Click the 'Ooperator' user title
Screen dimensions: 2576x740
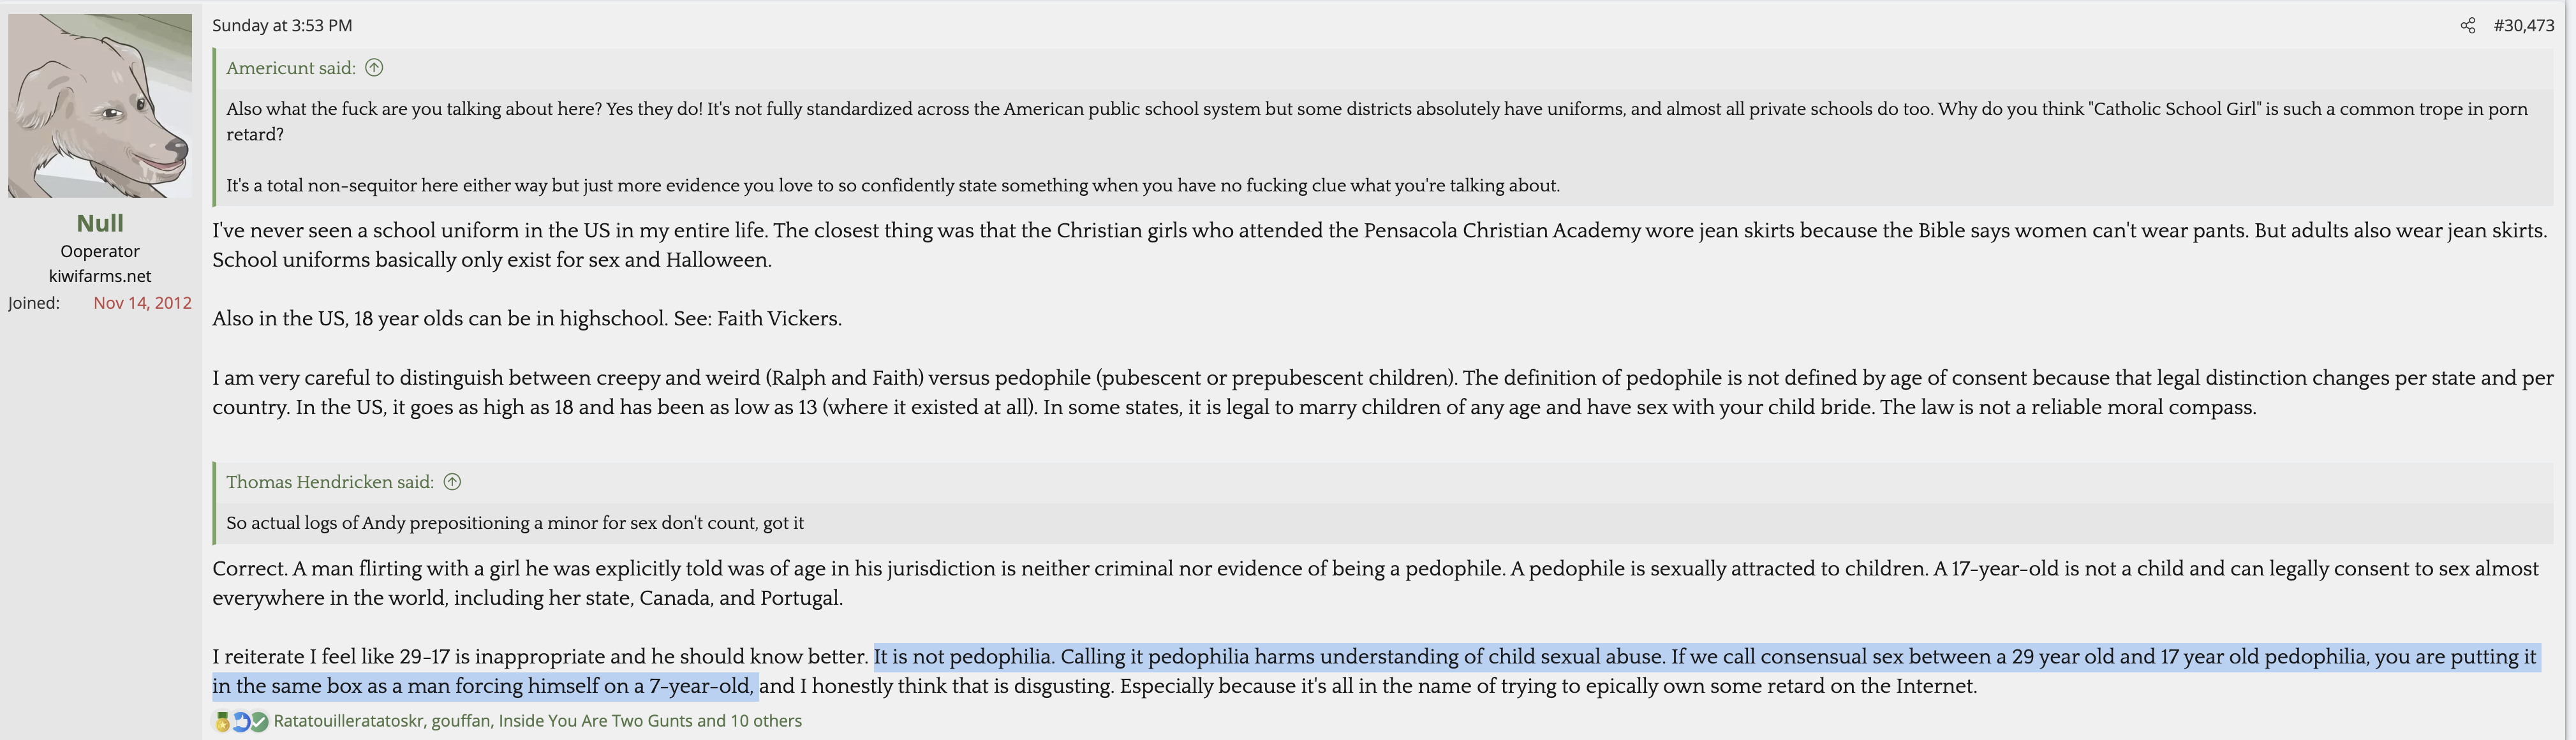point(100,251)
